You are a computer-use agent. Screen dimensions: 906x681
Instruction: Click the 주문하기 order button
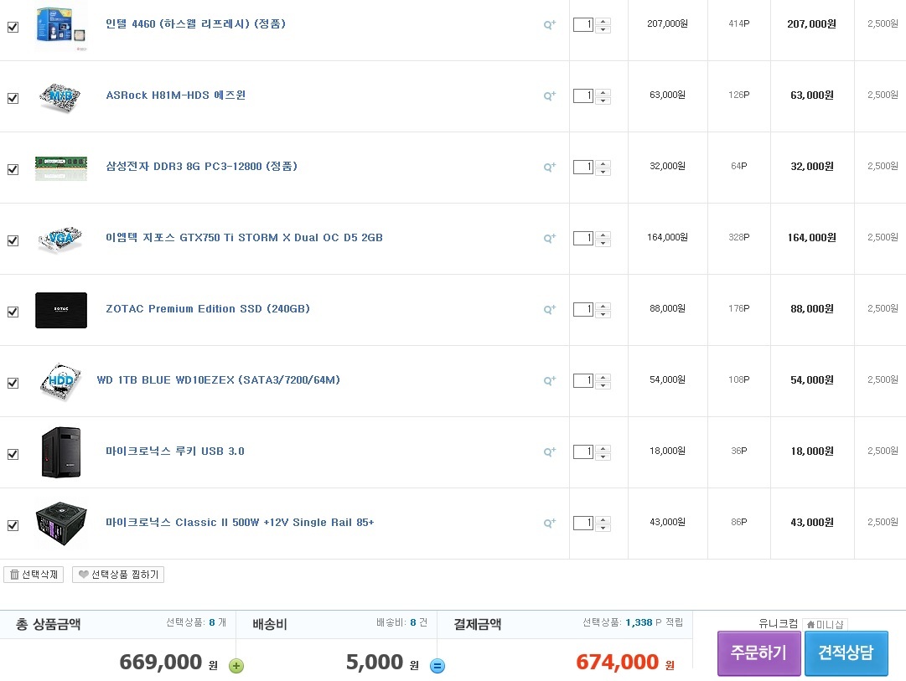click(x=758, y=653)
